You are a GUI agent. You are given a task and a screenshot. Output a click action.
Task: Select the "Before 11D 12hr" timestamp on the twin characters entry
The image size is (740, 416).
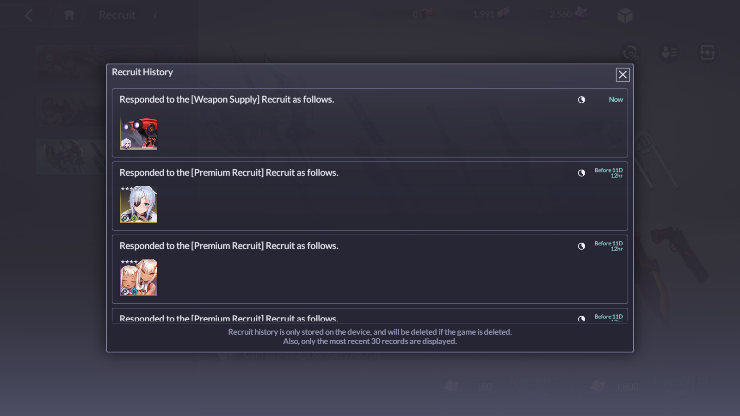coord(609,246)
